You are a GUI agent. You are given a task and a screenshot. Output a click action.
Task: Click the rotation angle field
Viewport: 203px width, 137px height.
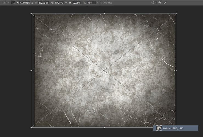pyautogui.click(x=91, y=2)
